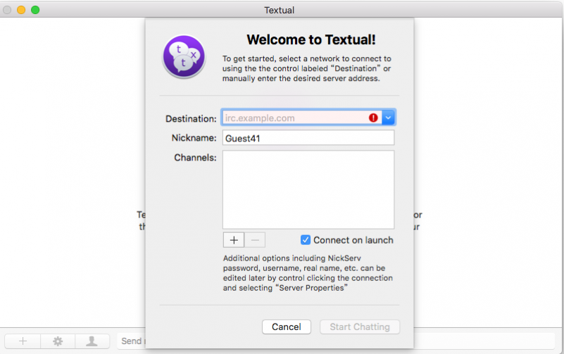Screen dimensions: 564x354
Task: Click the minus remove channel button
Action: click(x=255, y=240)
